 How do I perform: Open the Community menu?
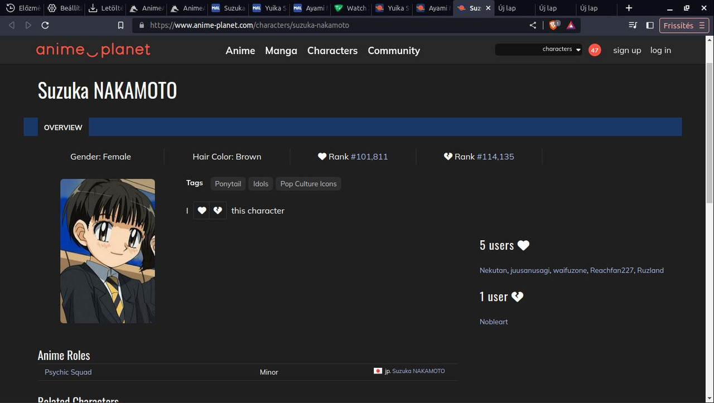(x=394, y=50)
